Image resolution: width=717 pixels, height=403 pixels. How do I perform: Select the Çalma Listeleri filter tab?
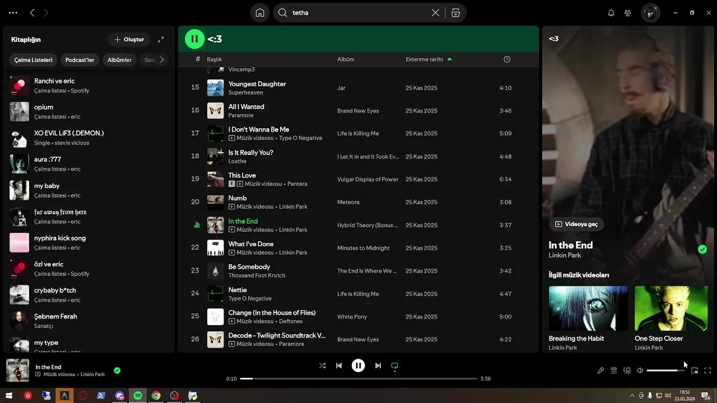(x=33, y=60)
